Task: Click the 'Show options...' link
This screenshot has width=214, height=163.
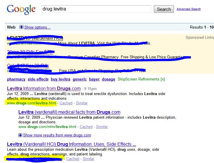Action: point(37,27)
